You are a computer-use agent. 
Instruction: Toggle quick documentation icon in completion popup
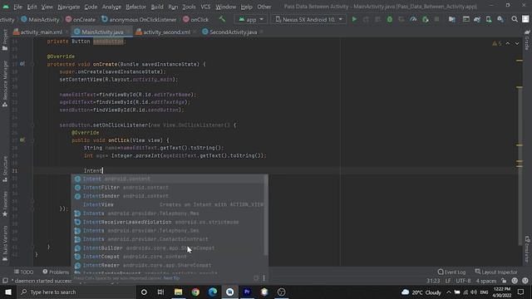click(x=256, y=278)
